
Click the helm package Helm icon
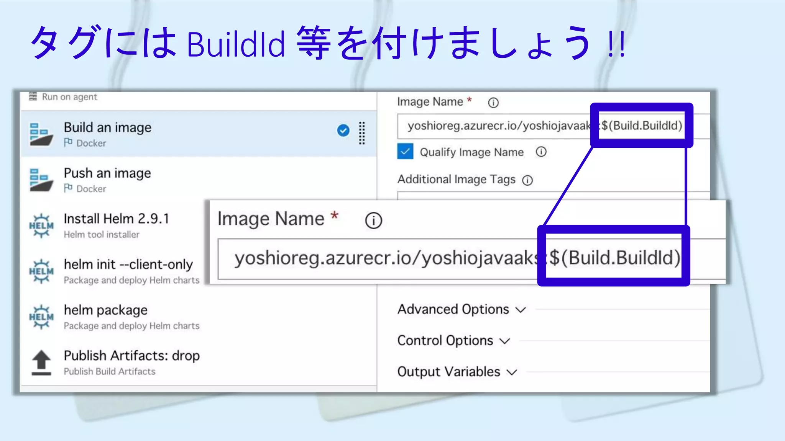point(41,317)
